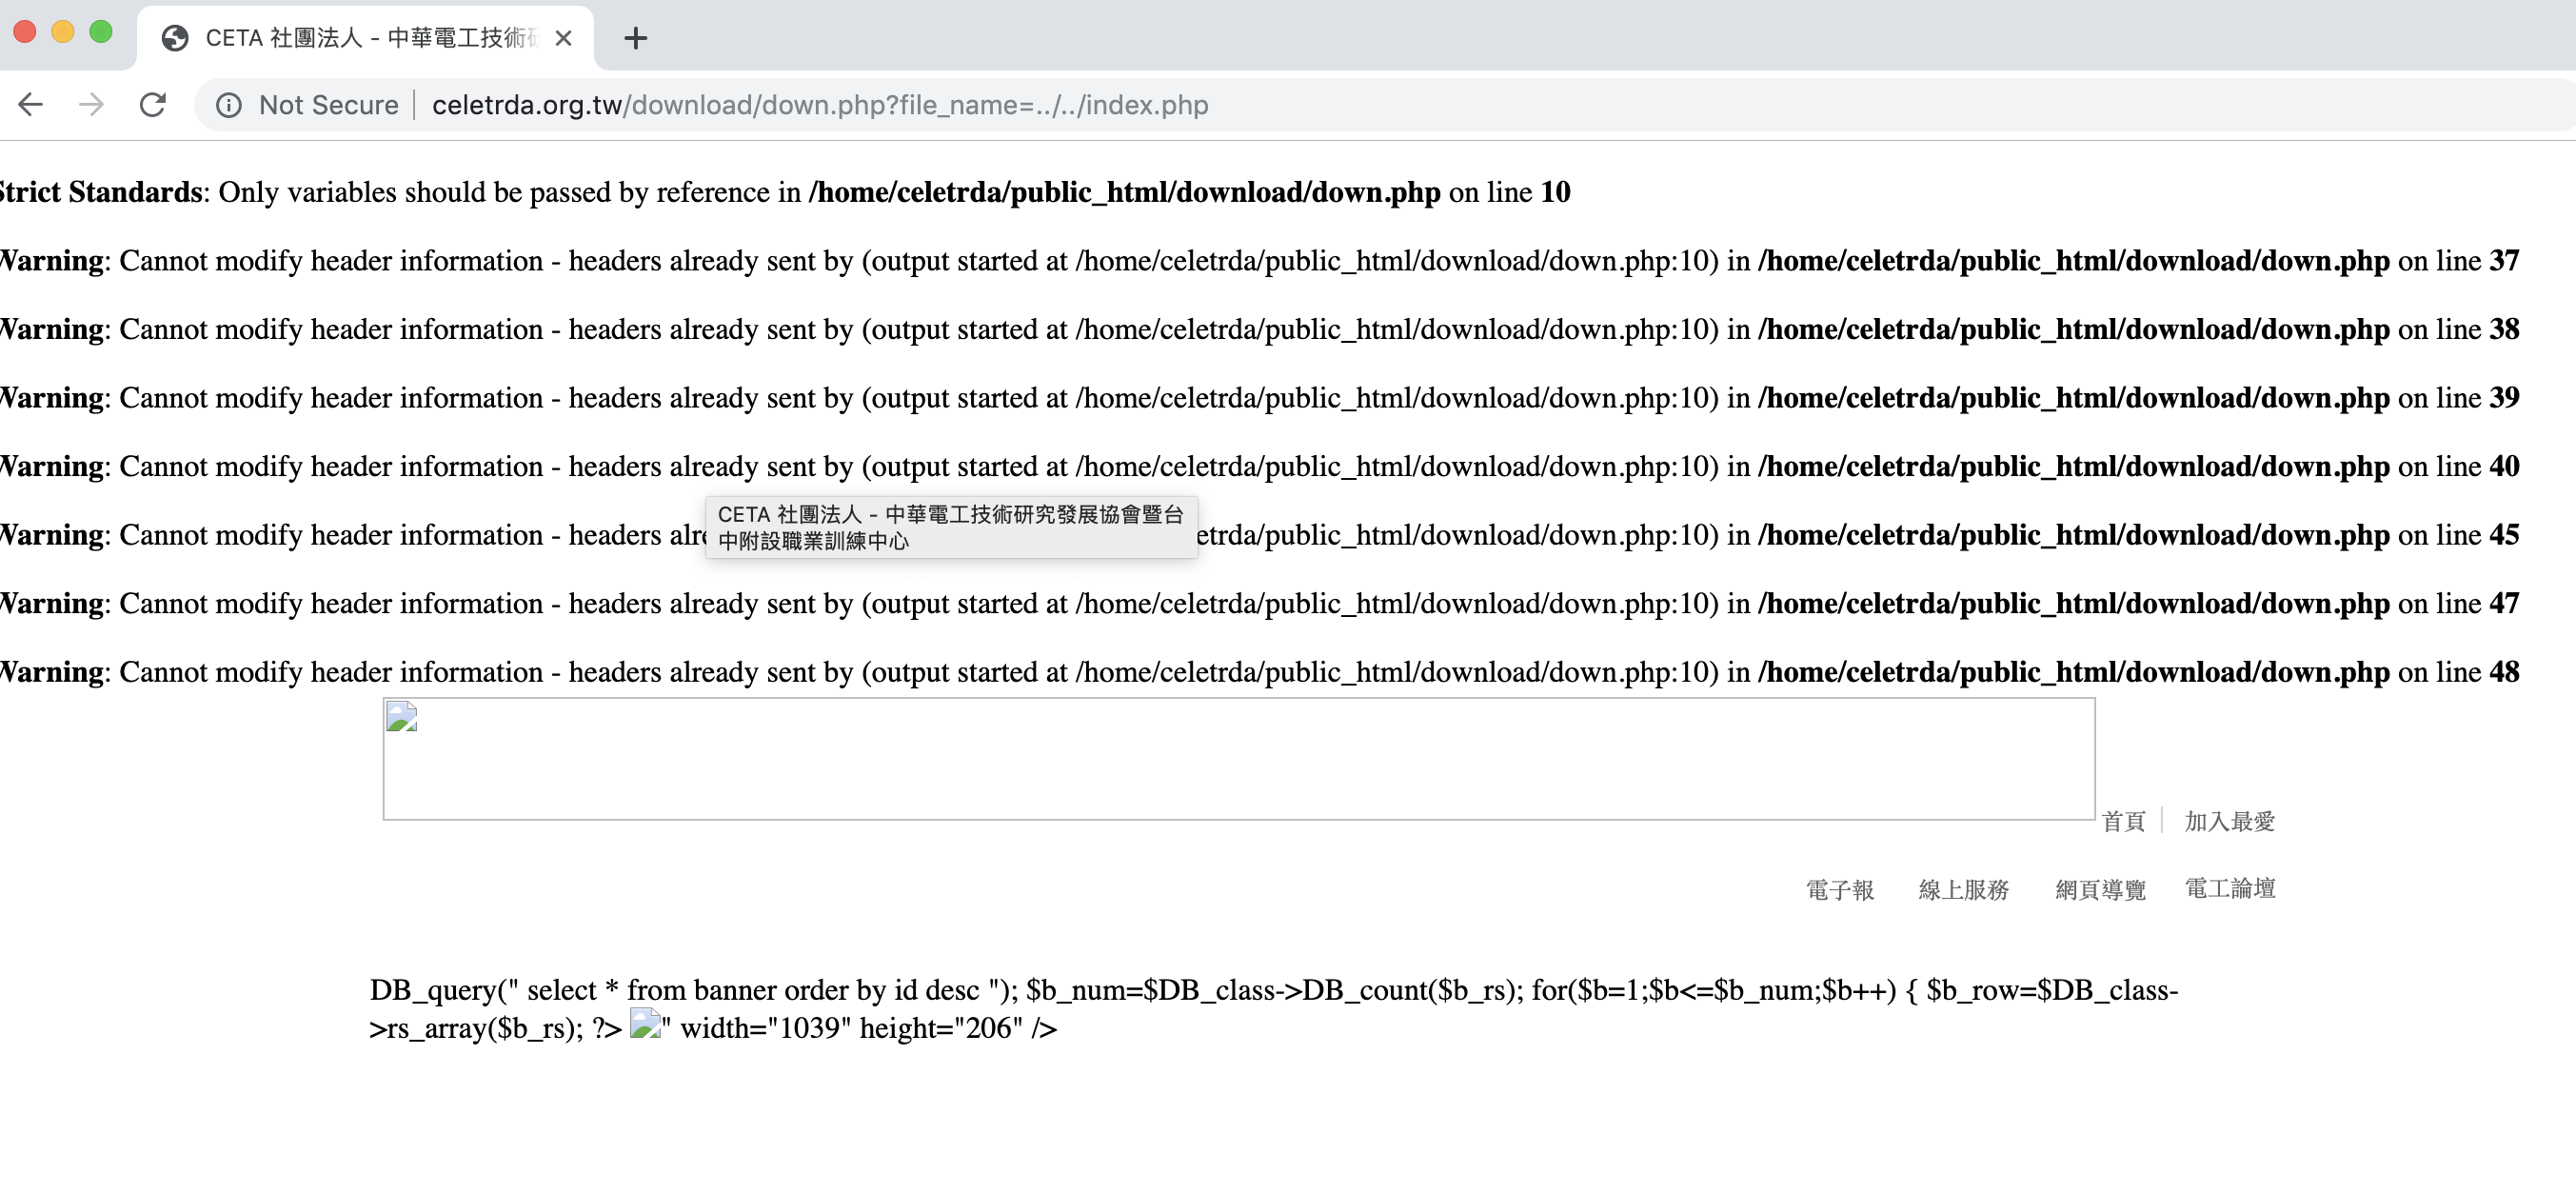Open the 網頁導覽 menu link
The image size is (2576, 1194).
(x=2100, y=889)
